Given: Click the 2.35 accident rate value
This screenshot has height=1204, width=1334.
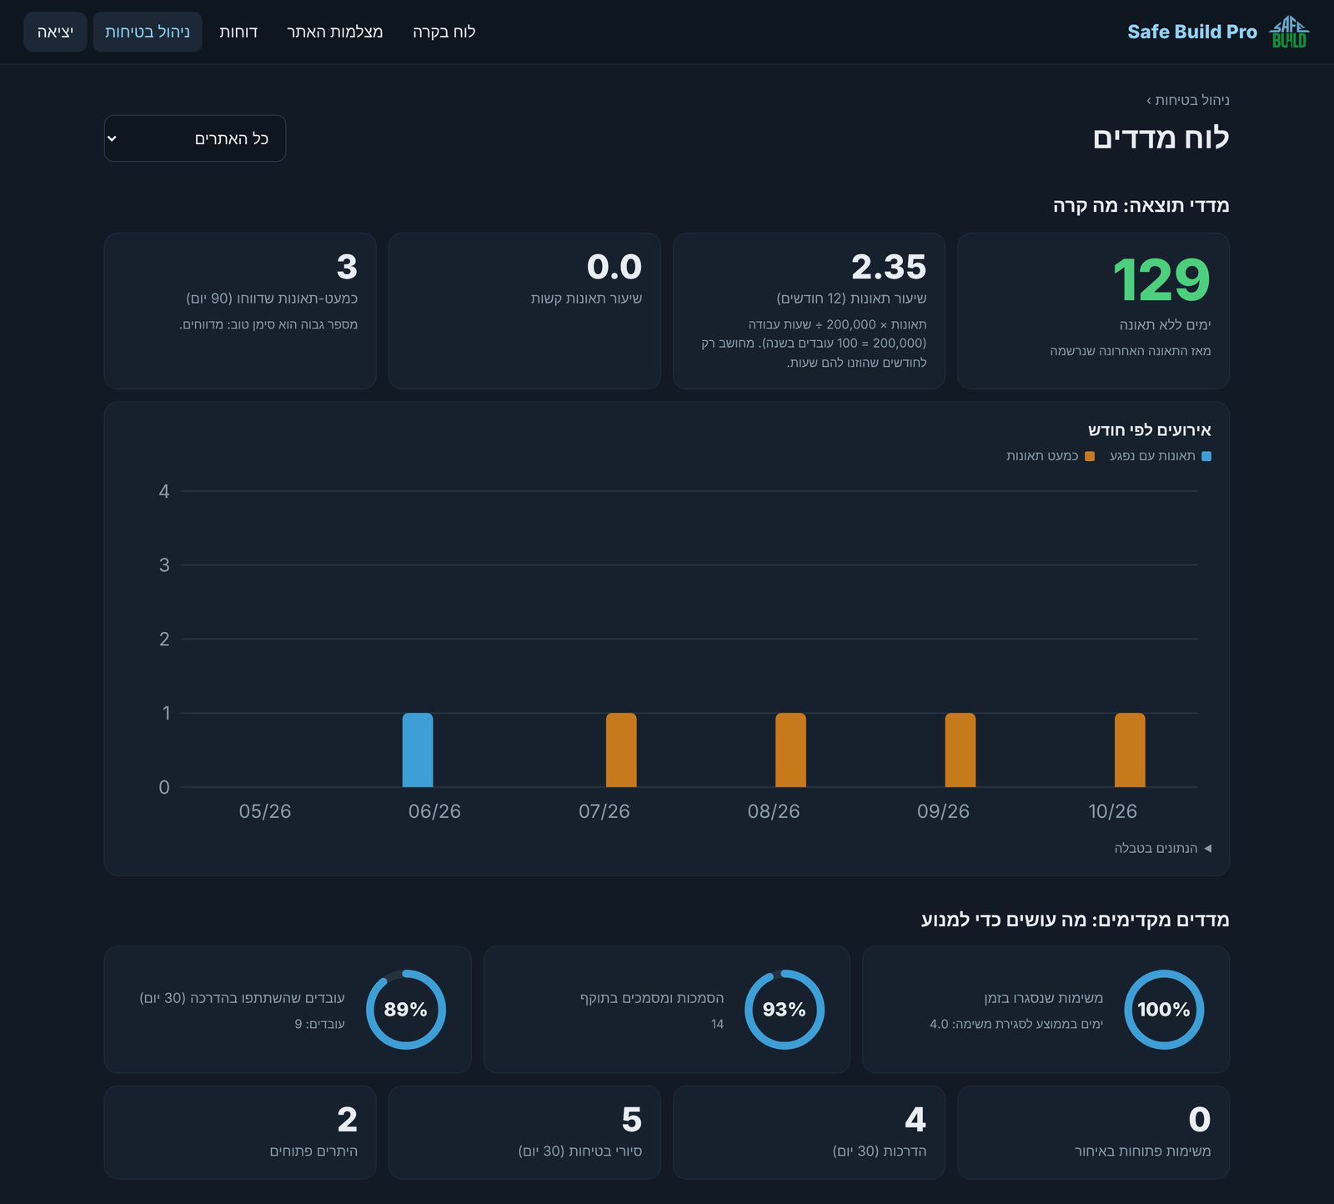Looking at the screenshot, I should click(x=889, y=267).
